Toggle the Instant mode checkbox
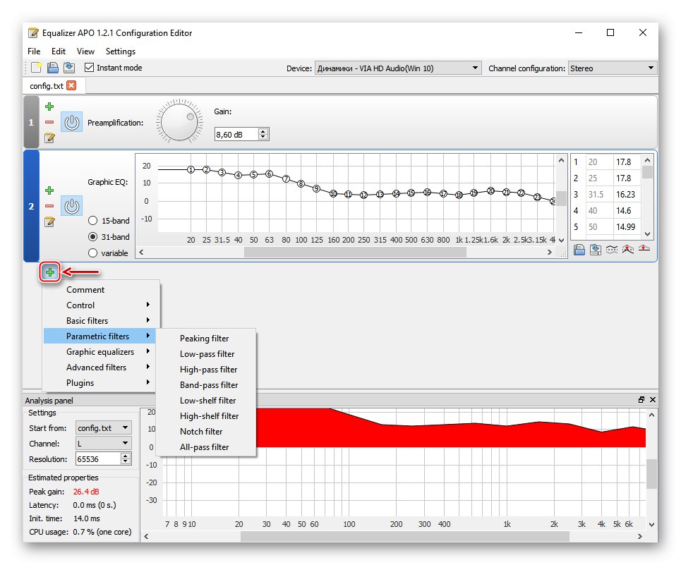This screenshot has width=681, height=565. click(x=89, y=68)
